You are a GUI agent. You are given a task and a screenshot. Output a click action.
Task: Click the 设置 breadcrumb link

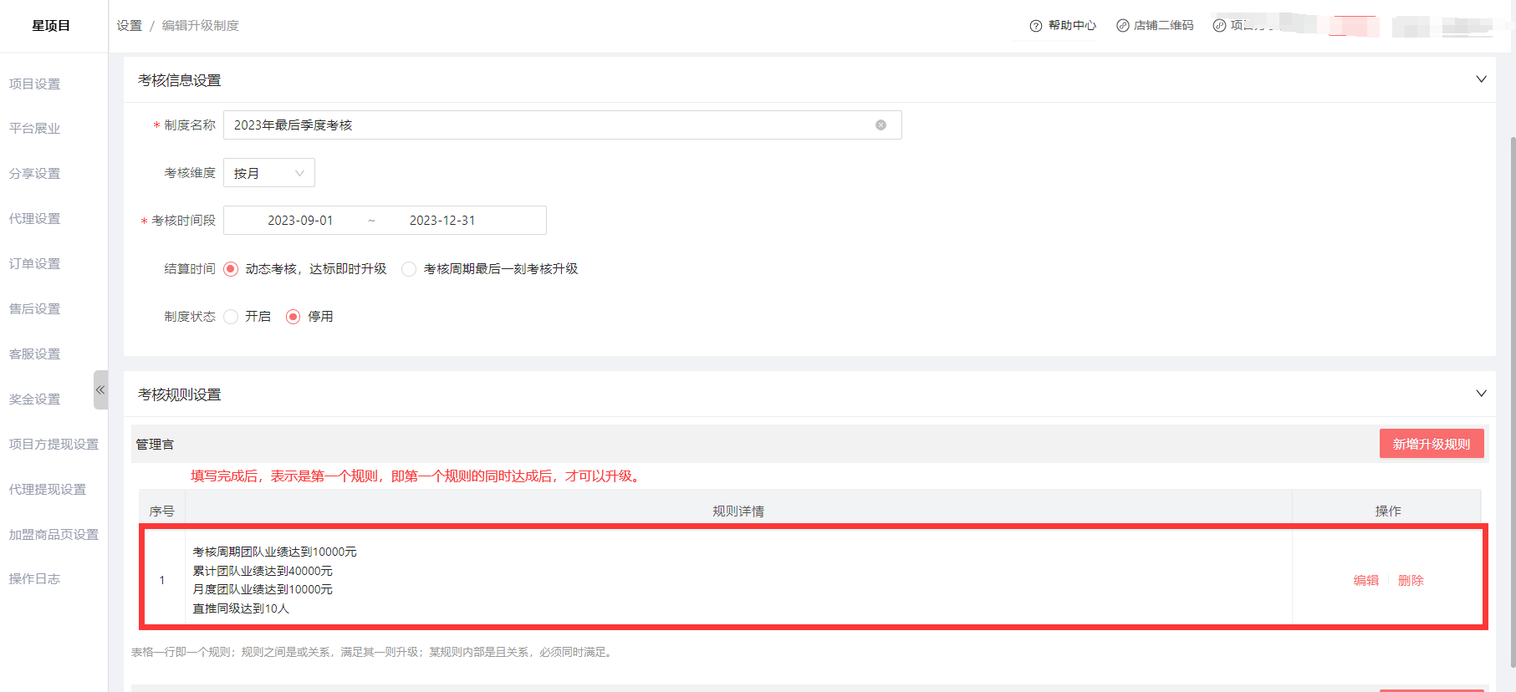pyautogui.click(x=129, y=26)
